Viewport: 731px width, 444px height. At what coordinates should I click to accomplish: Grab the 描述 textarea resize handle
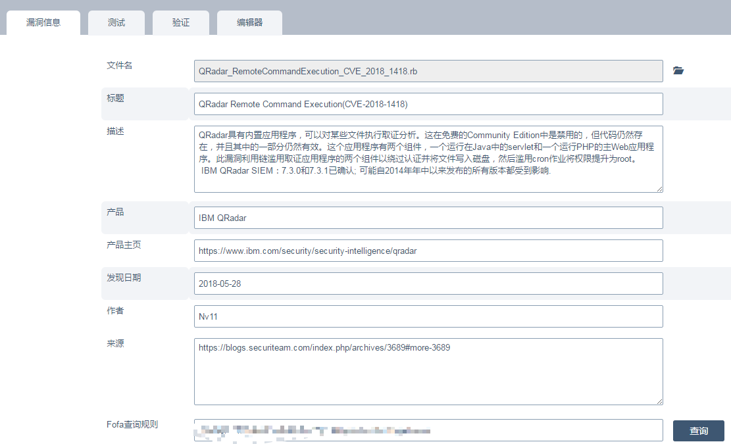click(660, 189)
